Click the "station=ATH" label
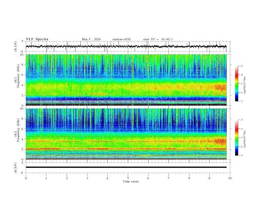 click(x=121, y=39)
